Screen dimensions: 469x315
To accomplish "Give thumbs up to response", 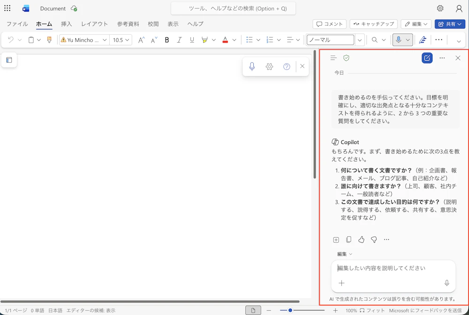I will click(x=361, y=240).
